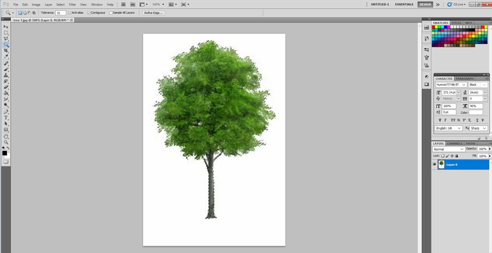Switch to the Essentials workspace
Viewport: 492px width, 253px height.
(404, 4)
